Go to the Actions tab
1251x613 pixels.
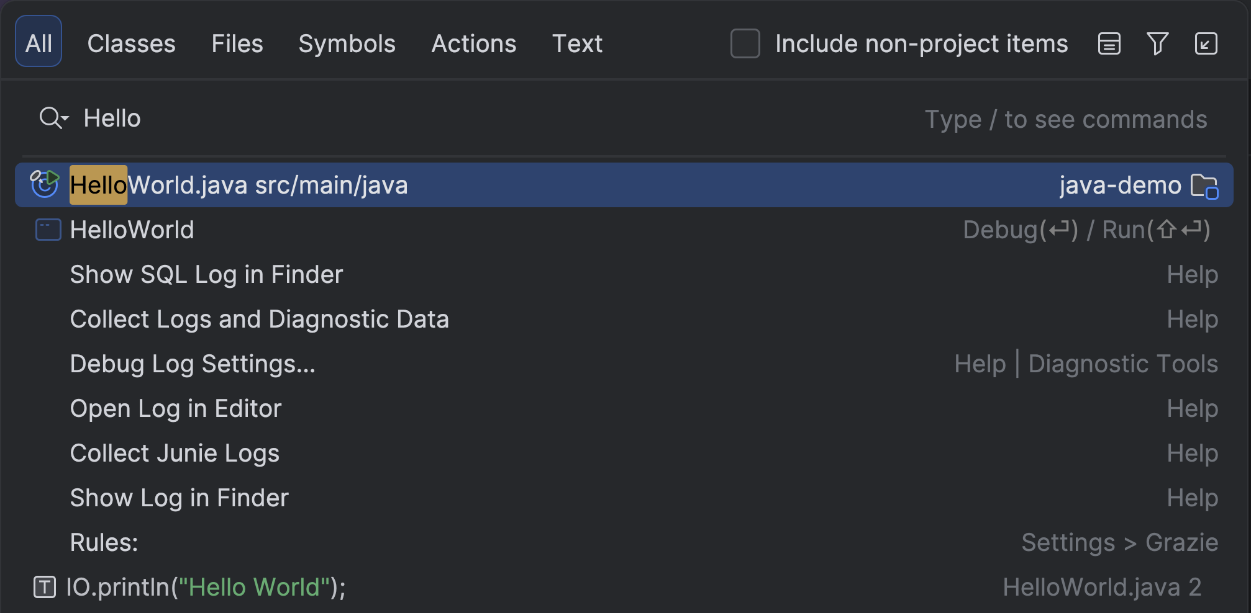point(473,44)
